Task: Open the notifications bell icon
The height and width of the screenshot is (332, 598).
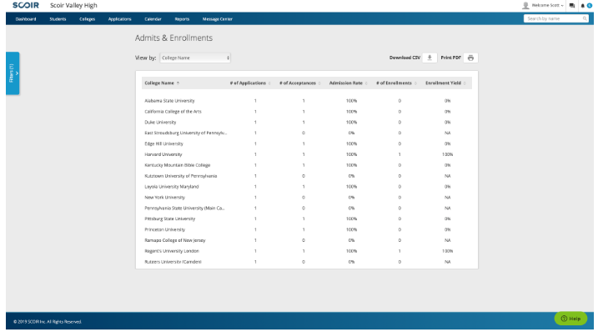Action: tap(582, 6)
